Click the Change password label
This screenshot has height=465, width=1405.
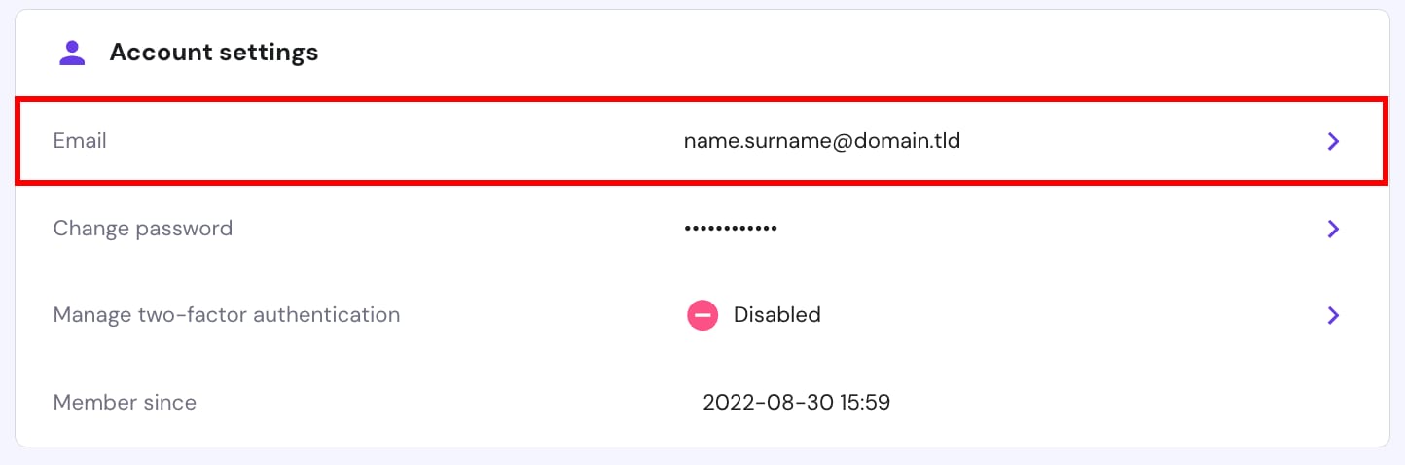coord(143,229)
